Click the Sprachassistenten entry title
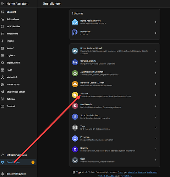Viewport: 170px width, 177px height. [89, 115]
